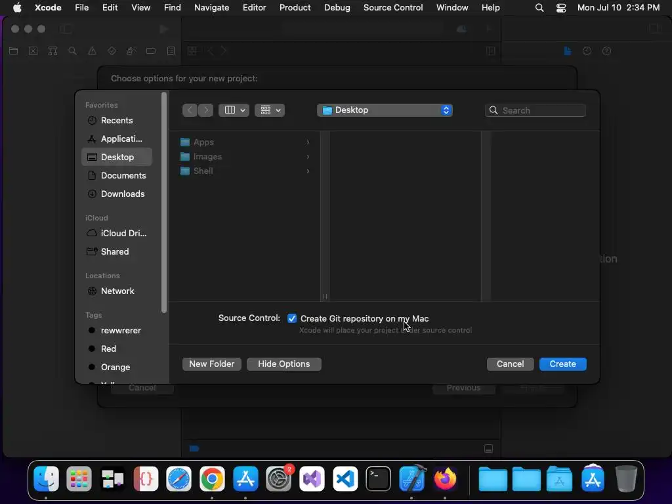Open Firefox from the Dock
Screen dimensions: 672x504
click(x=446, y=478)
